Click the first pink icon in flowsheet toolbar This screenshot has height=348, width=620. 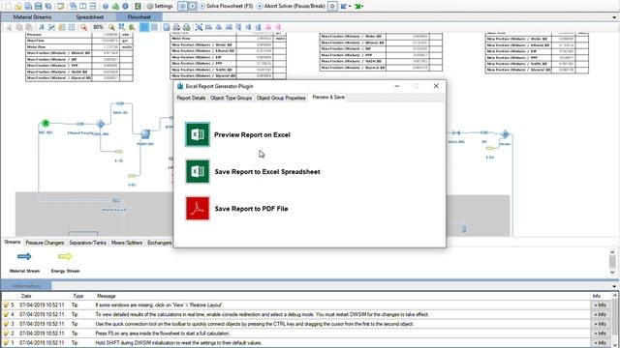(x=268, y=27)
